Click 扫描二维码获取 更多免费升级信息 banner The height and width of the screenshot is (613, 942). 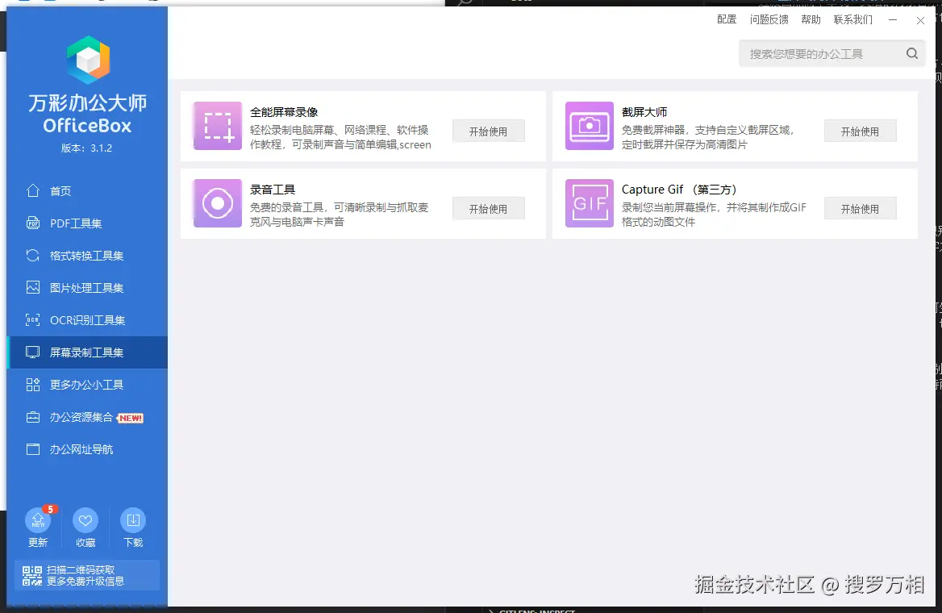[x=87, y=575]
